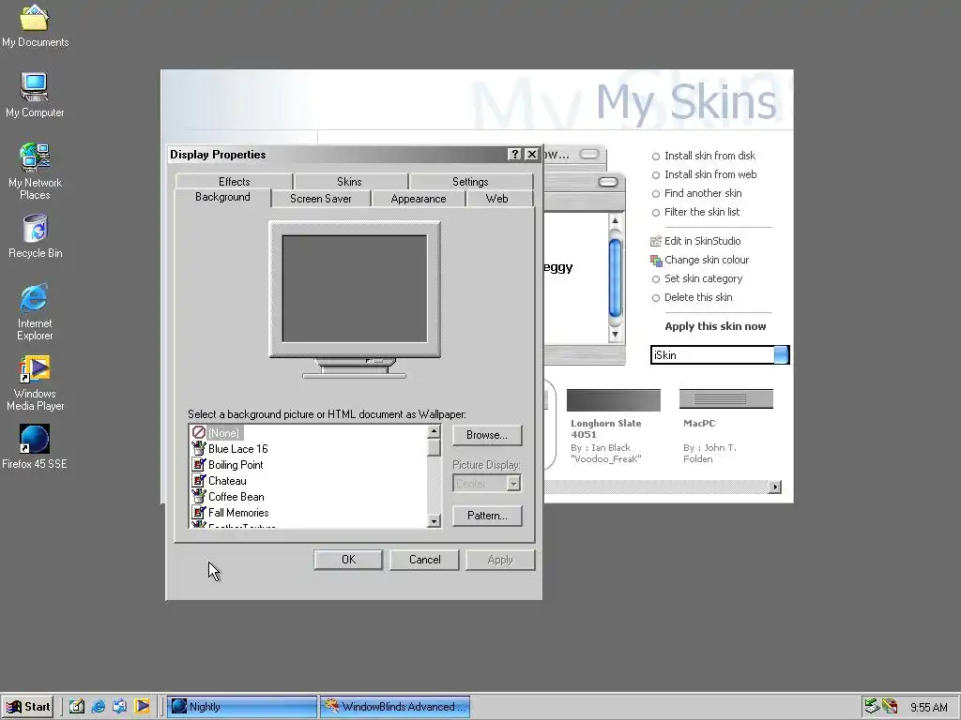
Task: Switch to the Settings tab
Action: (470, 182)
